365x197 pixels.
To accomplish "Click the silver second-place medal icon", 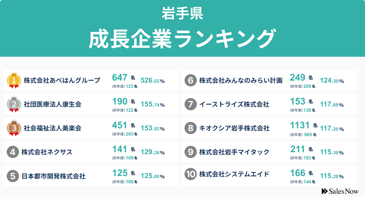I will pos(14,104).
